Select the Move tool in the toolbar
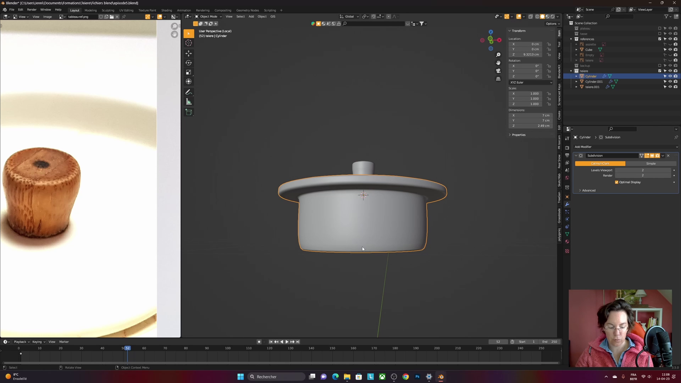This screenshot has width=681, height=383. coord(189,53)
